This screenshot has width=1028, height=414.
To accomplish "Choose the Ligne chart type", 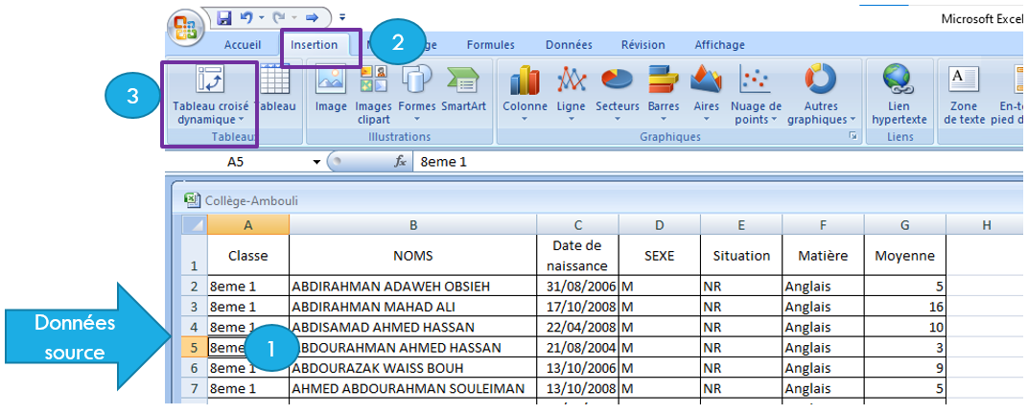I will coord(571,94).
